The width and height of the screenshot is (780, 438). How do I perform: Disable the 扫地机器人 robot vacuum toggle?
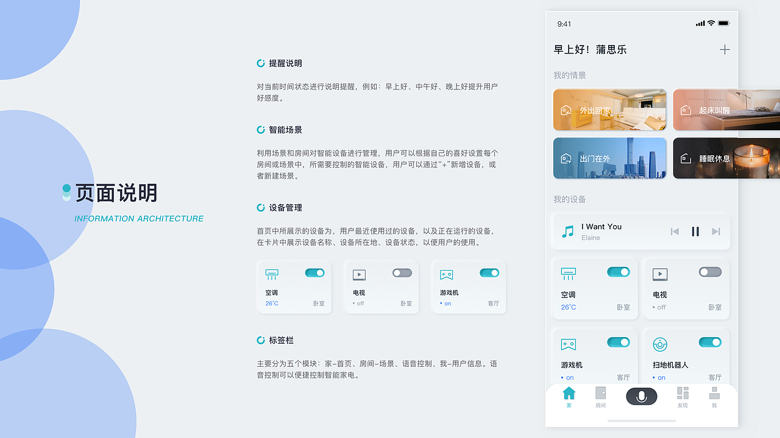[x=710, y=342]
